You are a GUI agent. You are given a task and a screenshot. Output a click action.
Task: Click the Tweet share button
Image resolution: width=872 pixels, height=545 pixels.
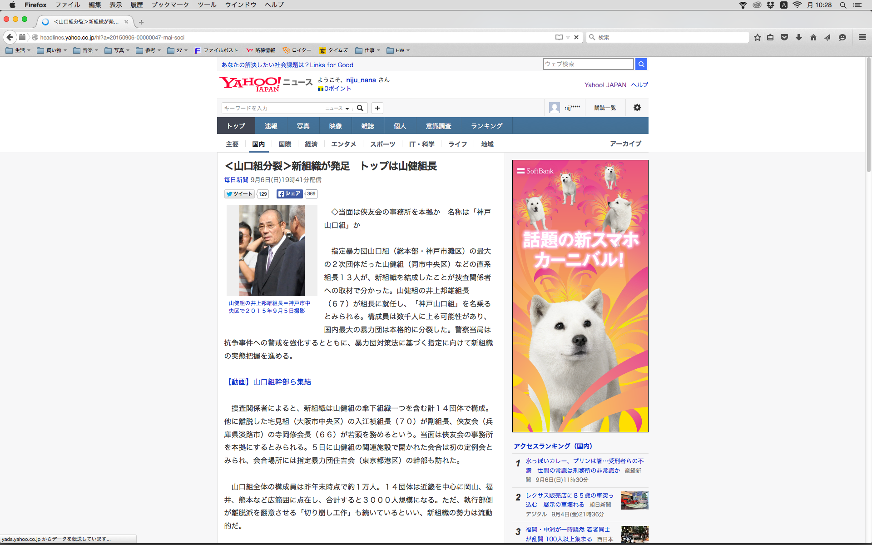[x=239, y=194]
